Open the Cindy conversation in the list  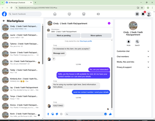tap(21, 28)
